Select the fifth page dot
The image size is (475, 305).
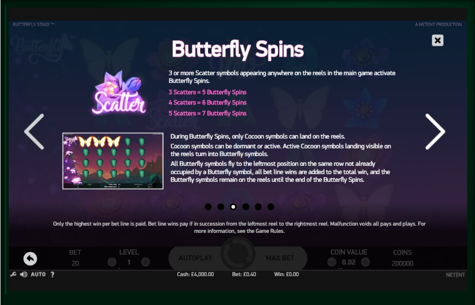point(258,207)
